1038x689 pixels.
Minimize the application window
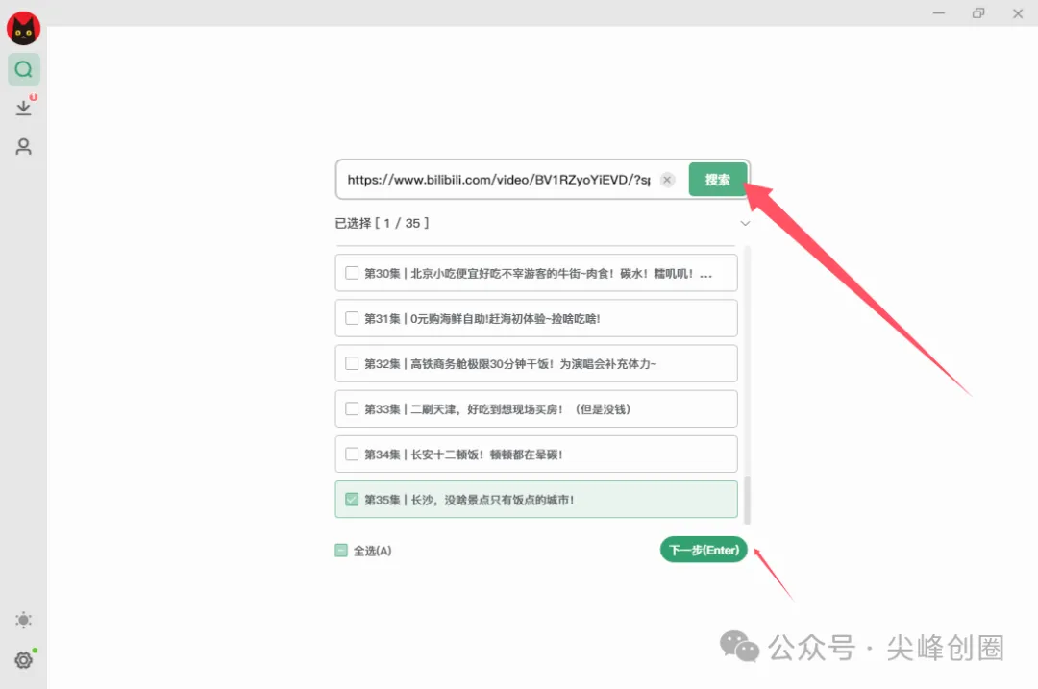tap(939, 13)
